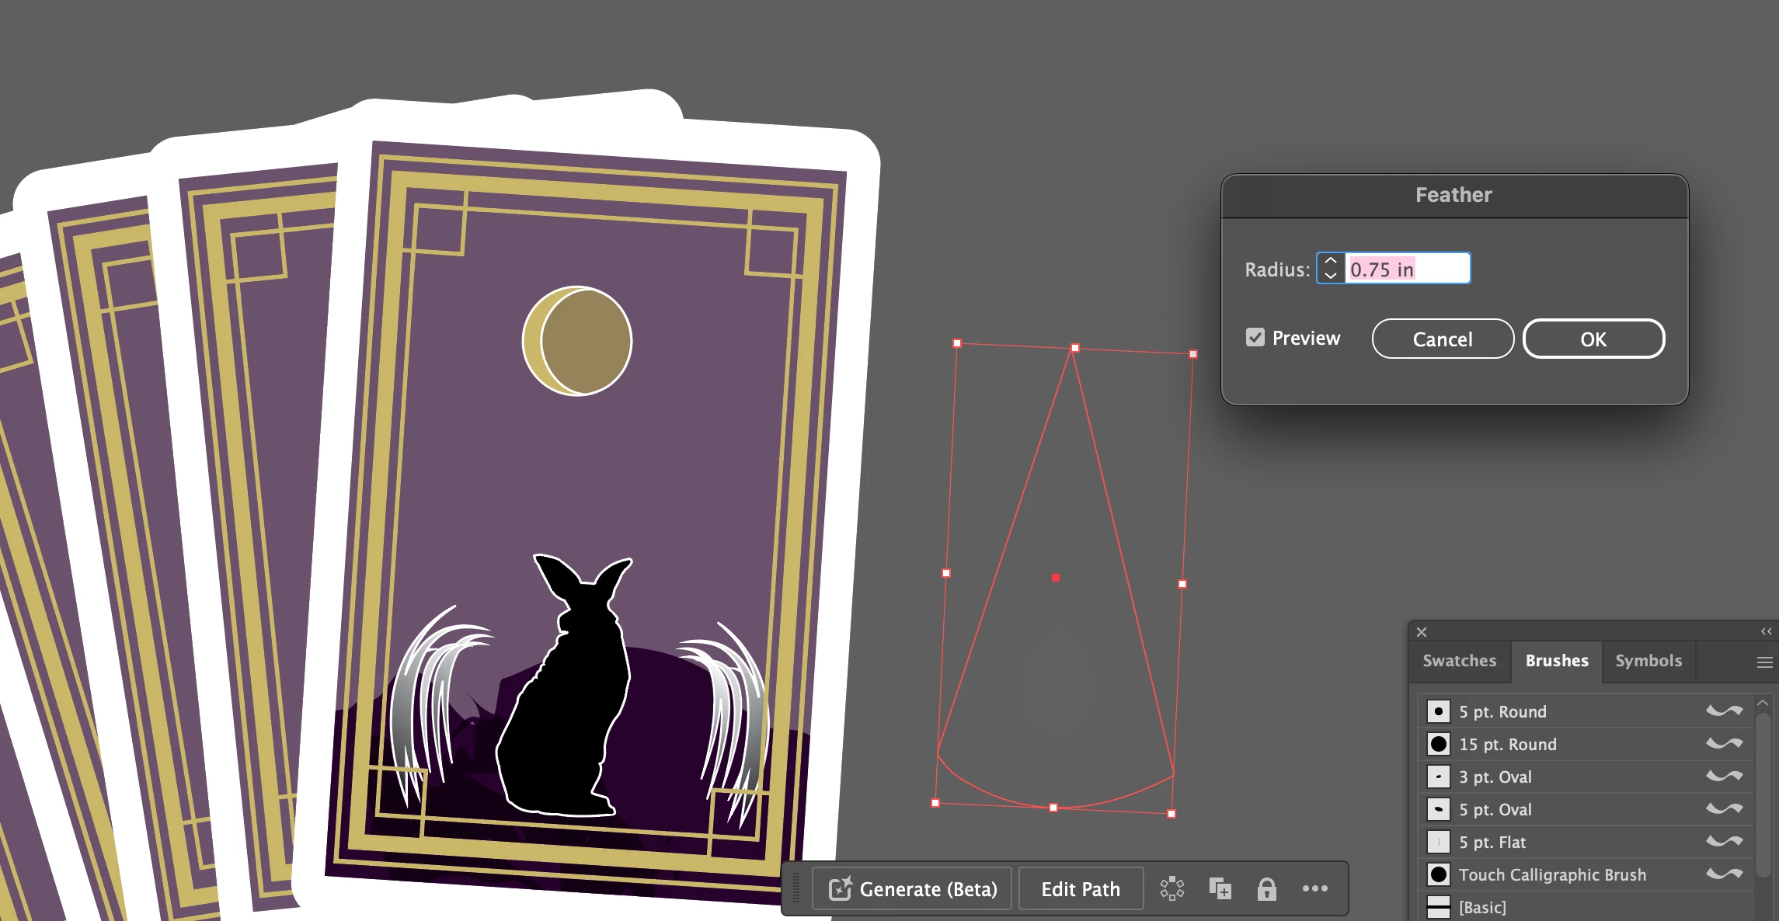1779x921 pixels.
Task: Toggle the Preview checkbox in Feather dialog
Action: tap(1255, 337)
